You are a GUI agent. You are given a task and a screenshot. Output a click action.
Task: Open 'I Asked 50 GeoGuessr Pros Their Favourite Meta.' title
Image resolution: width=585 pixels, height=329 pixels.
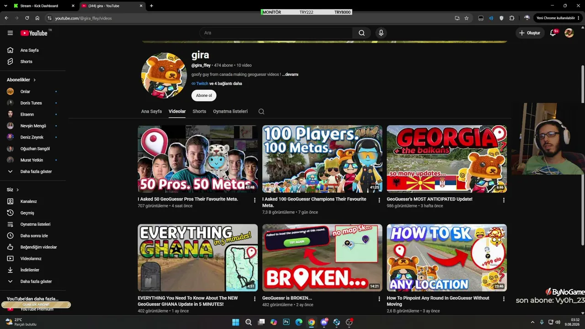(188, 199)
